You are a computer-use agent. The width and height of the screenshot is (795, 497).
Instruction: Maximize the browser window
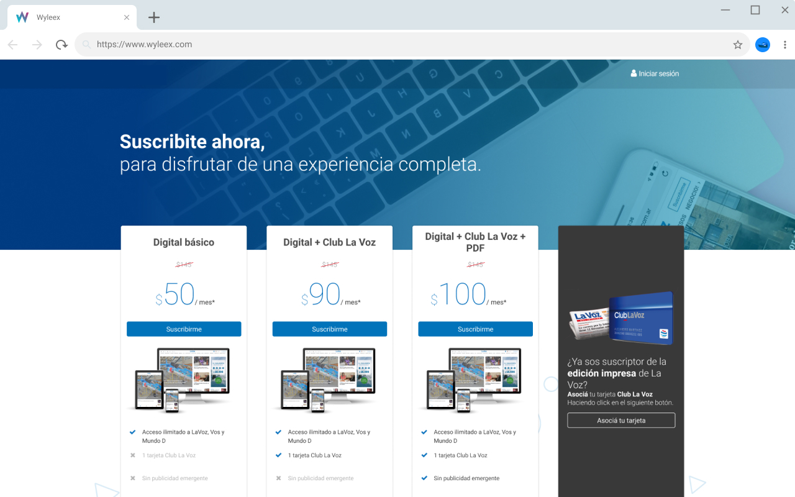[x=755, y=10]
